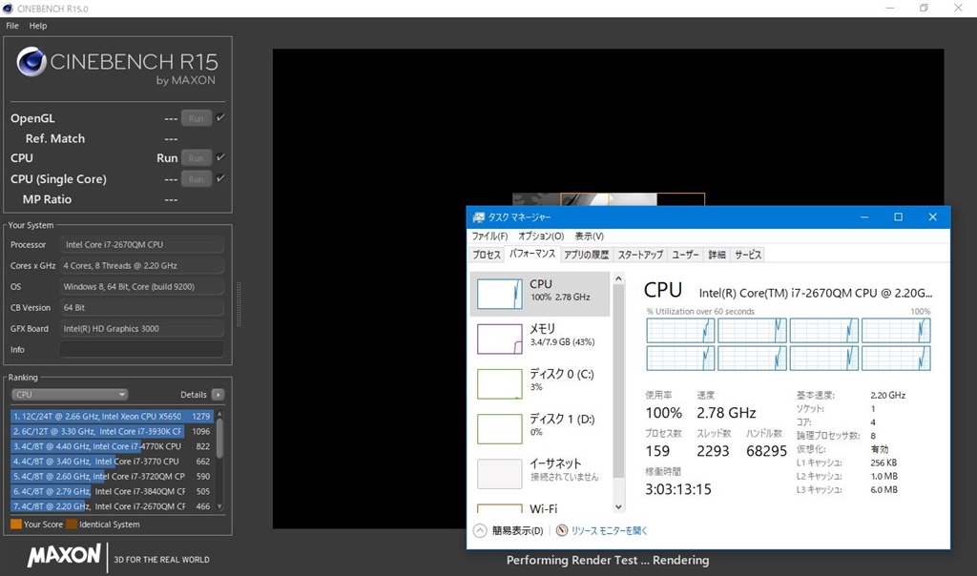Switch to サービス tab
Viewport: 977px width, 576px height.
tap(748, 255)
